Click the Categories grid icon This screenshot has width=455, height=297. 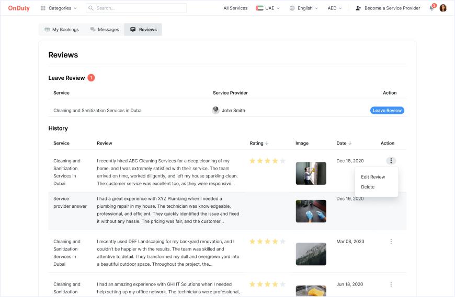tap(43, 8)
